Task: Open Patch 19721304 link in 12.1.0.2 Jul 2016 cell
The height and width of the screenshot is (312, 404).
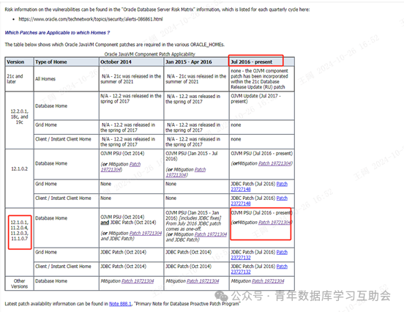Action: click(274, 163)
